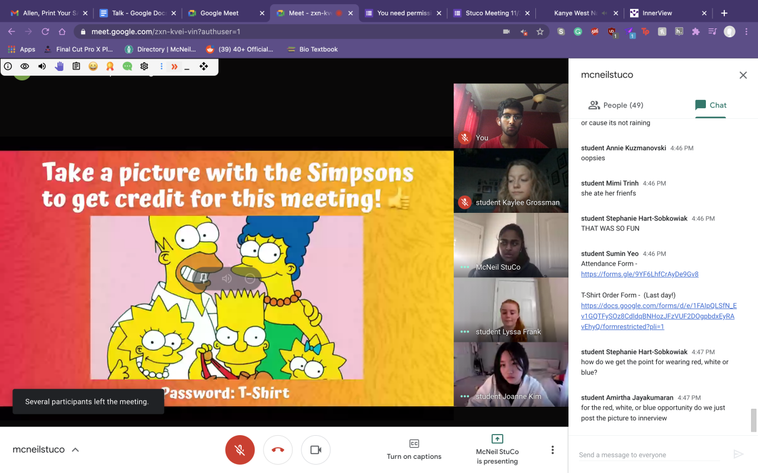Open the T-Shirt Order Form Google Docs link

(x=659, y=316)
